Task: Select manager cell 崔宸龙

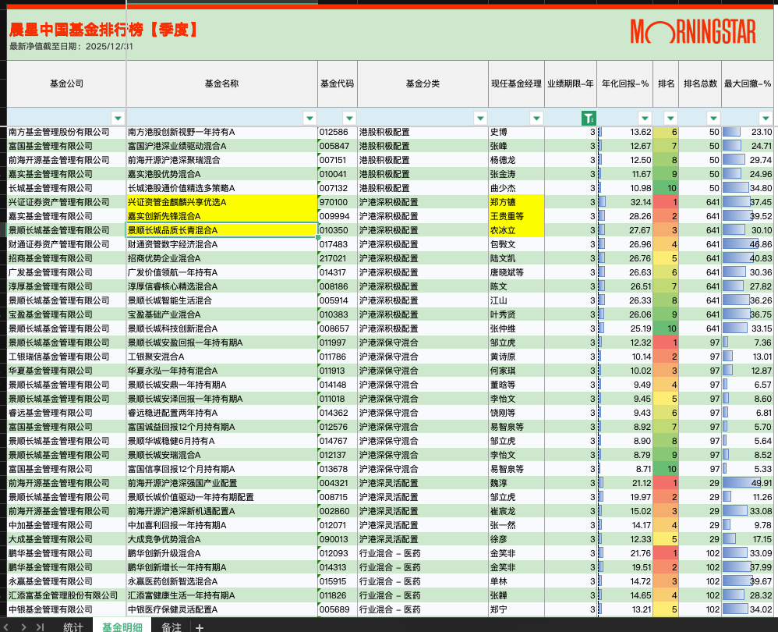Action: 517,511
